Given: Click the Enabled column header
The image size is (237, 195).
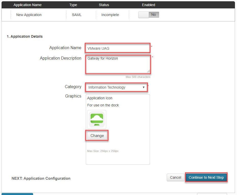Looking at the screenshot, I should click(x=148, y=5).
